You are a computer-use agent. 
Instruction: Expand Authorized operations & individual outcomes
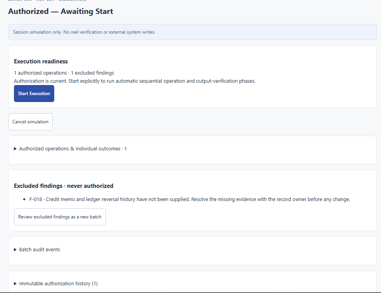pyautogui.click(x=71, y=148)
